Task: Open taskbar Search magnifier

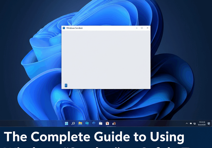Action: (x=73, y=123)
